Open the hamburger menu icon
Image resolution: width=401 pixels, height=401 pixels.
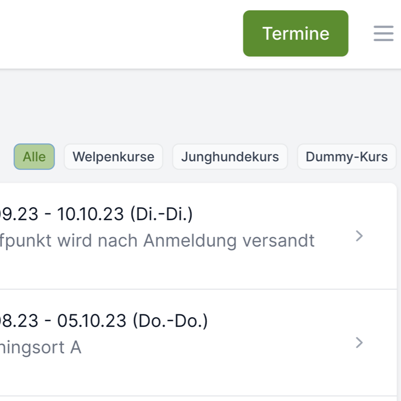coord(383,33)
